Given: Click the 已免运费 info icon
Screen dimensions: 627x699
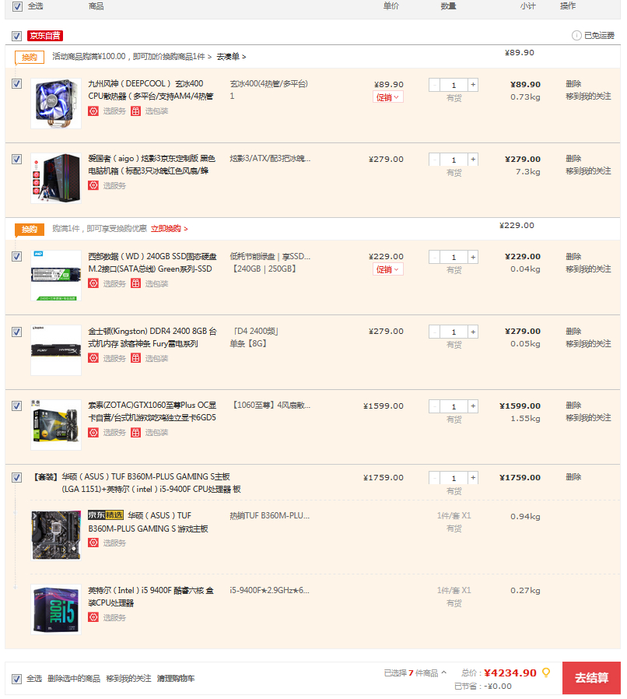Looking at the screenshot, I should pos(576,35).
